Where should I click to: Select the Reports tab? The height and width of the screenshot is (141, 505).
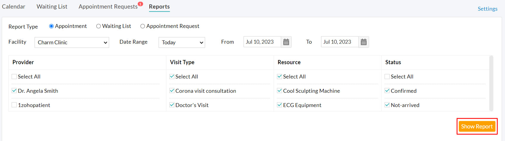tap(159, 7)
